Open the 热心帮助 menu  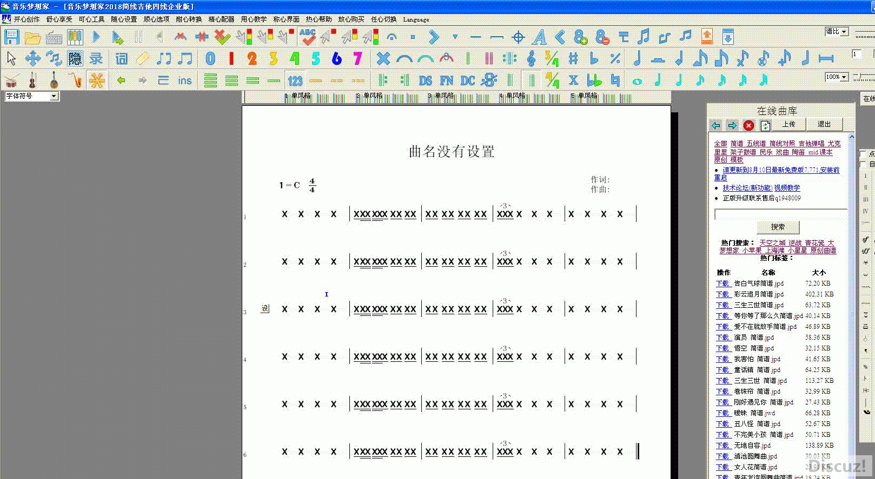[x=319, y=19]
